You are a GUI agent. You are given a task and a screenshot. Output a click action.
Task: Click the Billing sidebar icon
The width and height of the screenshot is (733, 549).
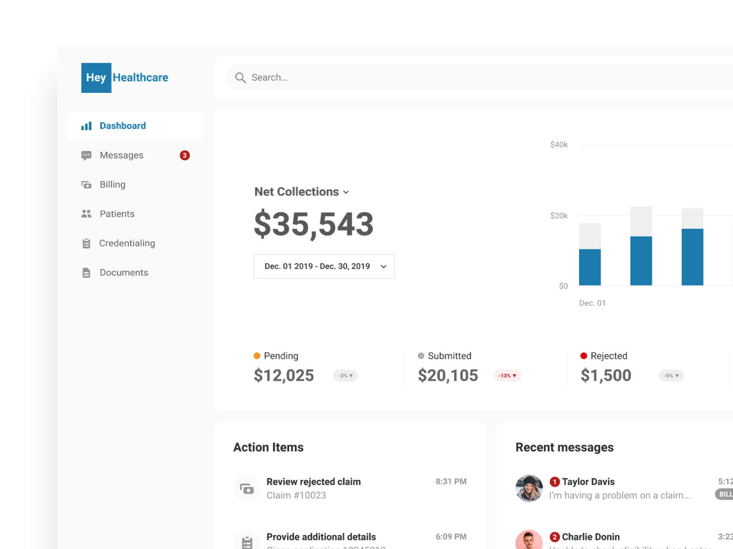pos(87,184)
